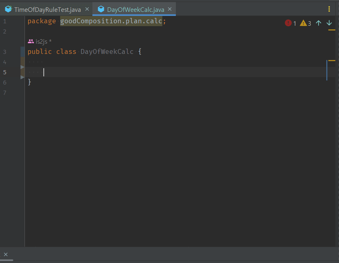Image resolution: width=339 pixels, height=263 pixels.
Task: Close the DayOfWeekCalc.java tab
Action: 170,9
